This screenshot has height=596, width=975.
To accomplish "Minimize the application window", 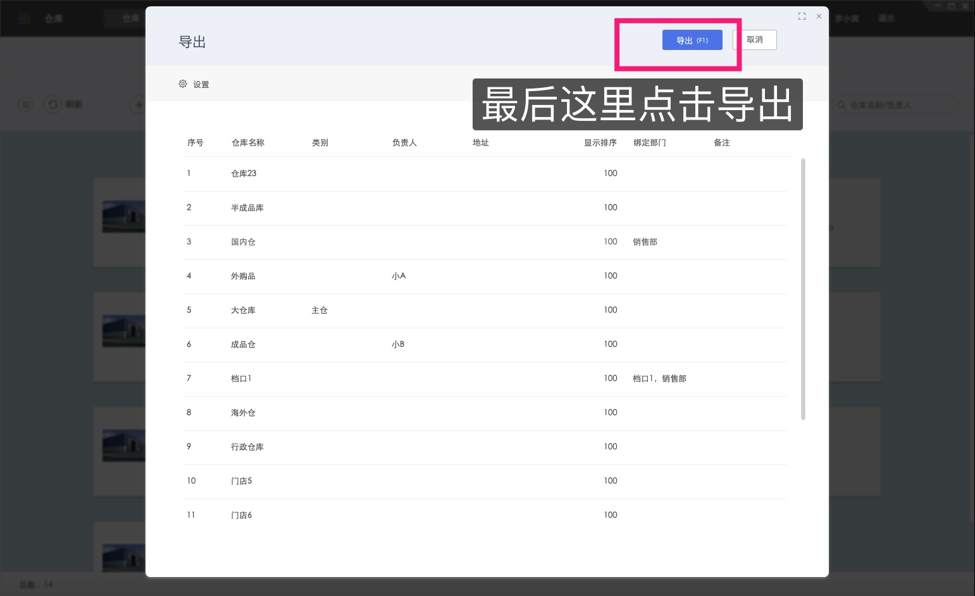I will (937, 5).
